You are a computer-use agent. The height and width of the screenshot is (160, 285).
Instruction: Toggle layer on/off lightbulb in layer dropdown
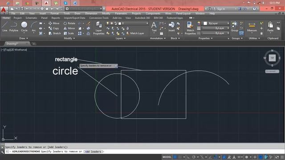tap(107, 24)
